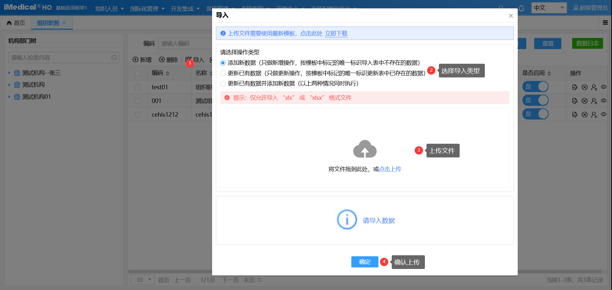Click edit icon in 001 row

tap(575, 101)
